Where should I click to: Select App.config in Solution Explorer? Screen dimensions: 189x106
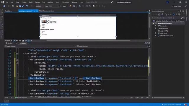pos(164,31)
